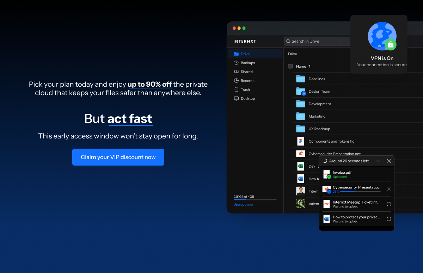This screenshot has height=273, width=423.
Task: Click the Design Team shared folder icon
Action: click(x=301, y=91)
